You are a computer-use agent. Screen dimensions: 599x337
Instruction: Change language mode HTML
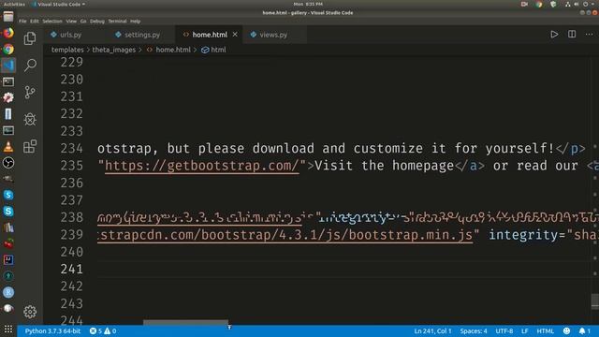coord(545,330)
